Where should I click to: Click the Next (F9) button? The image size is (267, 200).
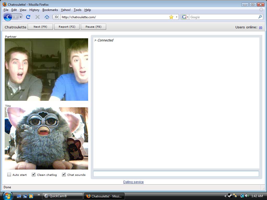click(40, 27)
